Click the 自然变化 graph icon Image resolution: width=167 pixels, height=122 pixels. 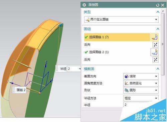[x=127, y=83]
